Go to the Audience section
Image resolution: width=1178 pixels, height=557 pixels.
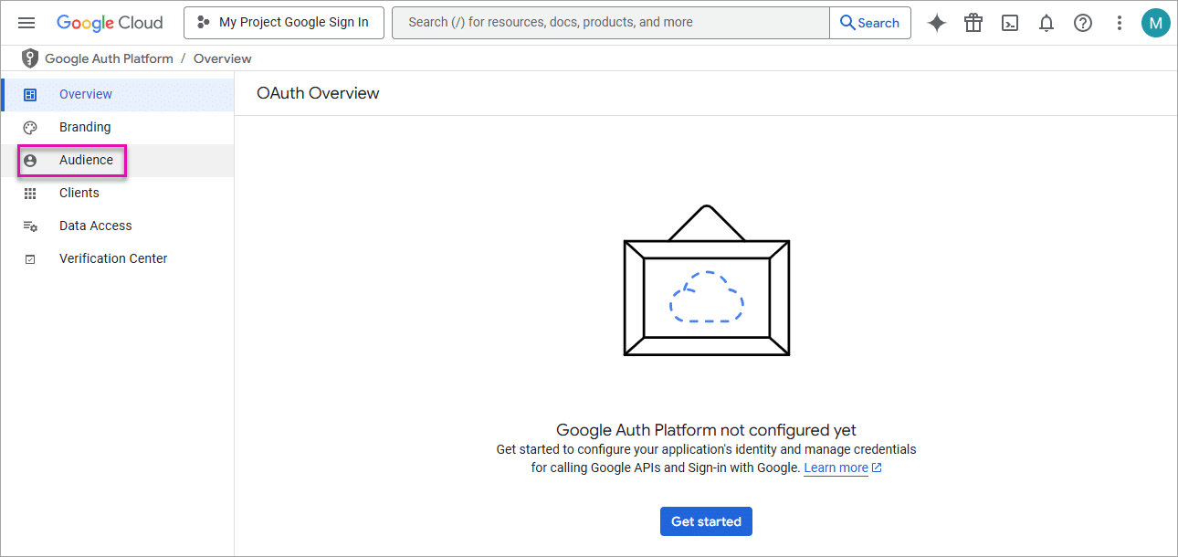pos(86,160)
